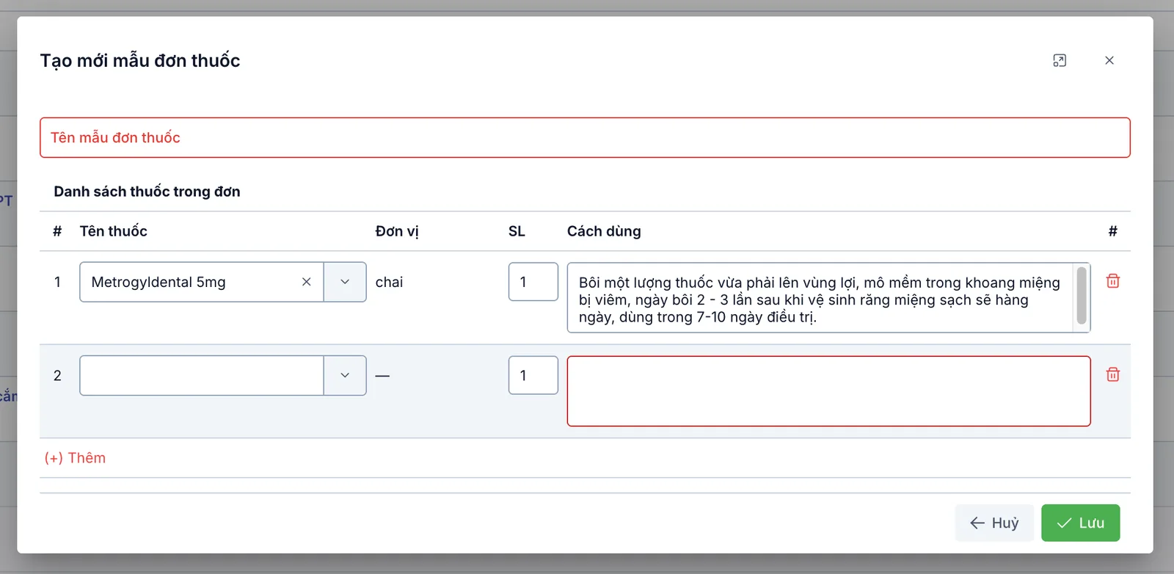This screenshot has height=574, width=1174.
Task: Click the Đơn vị column header
Action: pyautogui.click(x=397, y=231)
